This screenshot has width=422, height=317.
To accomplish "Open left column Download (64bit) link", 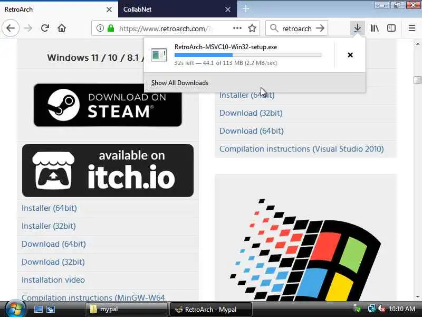I will pos(54,244).
